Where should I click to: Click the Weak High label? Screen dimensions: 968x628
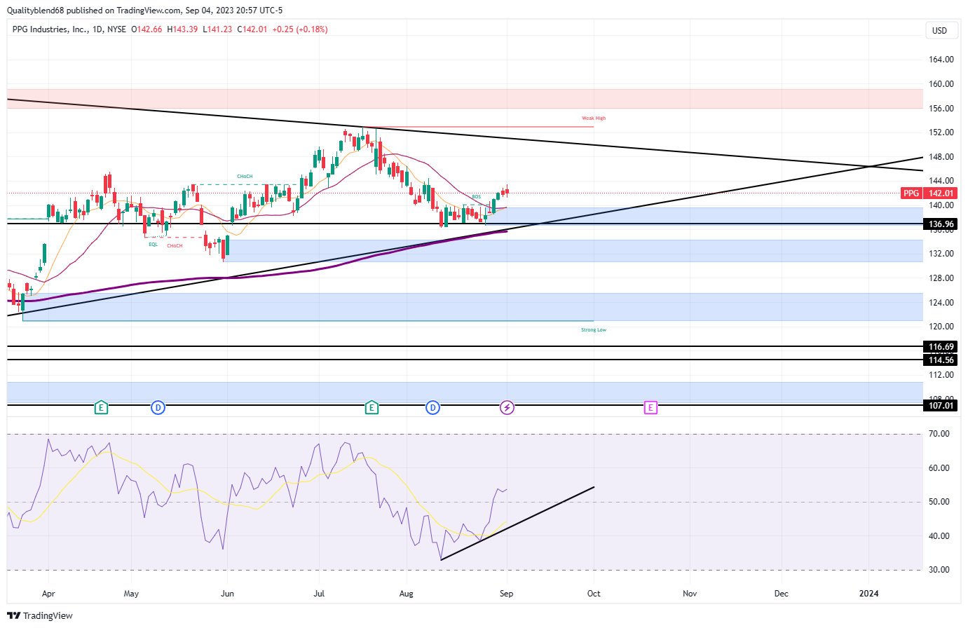[x=594, y=118]
